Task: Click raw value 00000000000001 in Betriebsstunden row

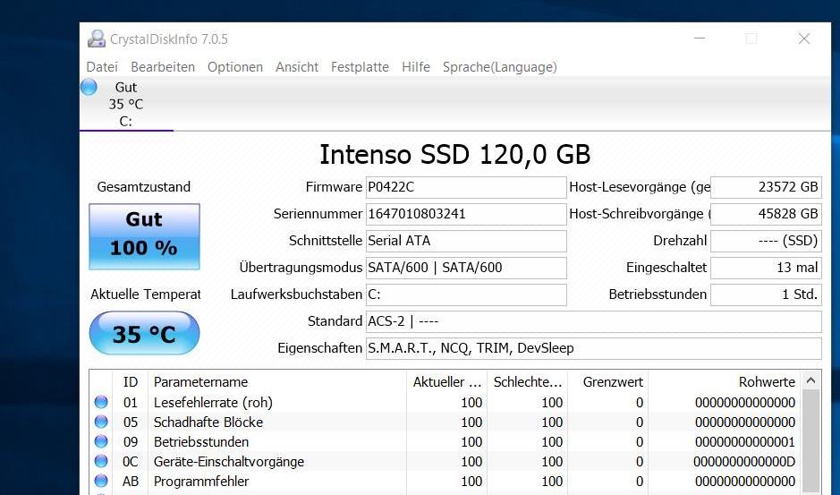Action: [745, 442]
